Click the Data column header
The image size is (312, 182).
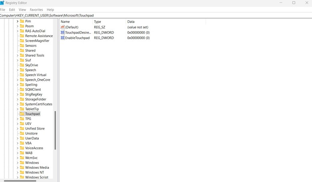166,22
